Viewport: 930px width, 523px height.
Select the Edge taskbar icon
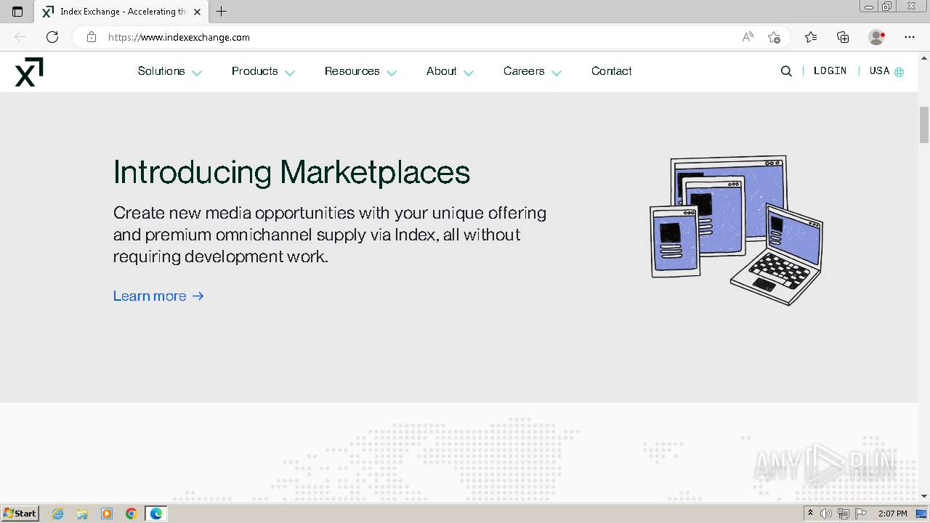(x=156, y=514)
